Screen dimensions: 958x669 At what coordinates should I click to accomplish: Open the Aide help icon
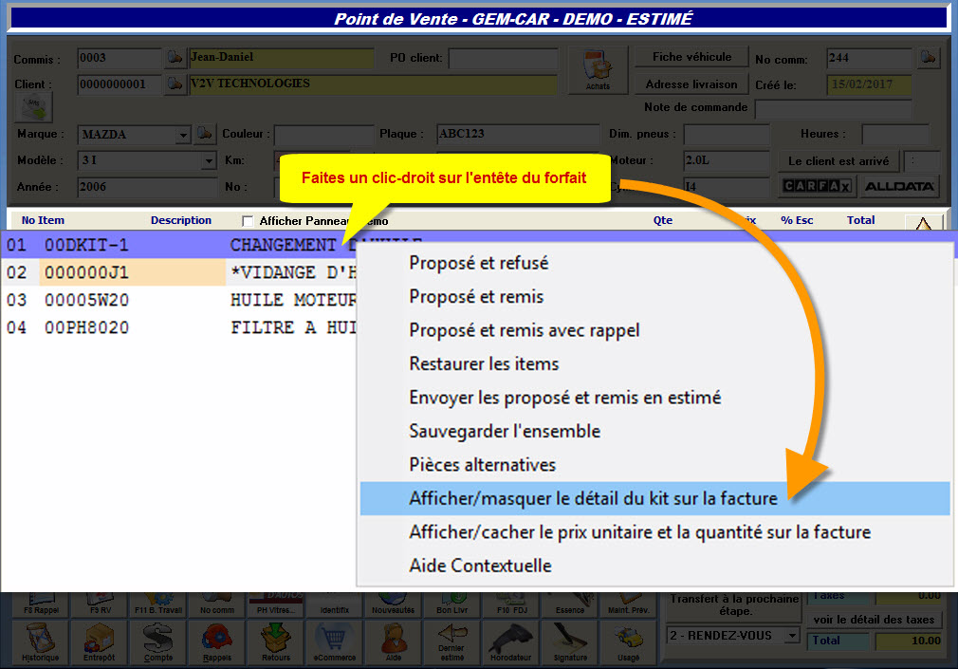[x=394, y=642]
